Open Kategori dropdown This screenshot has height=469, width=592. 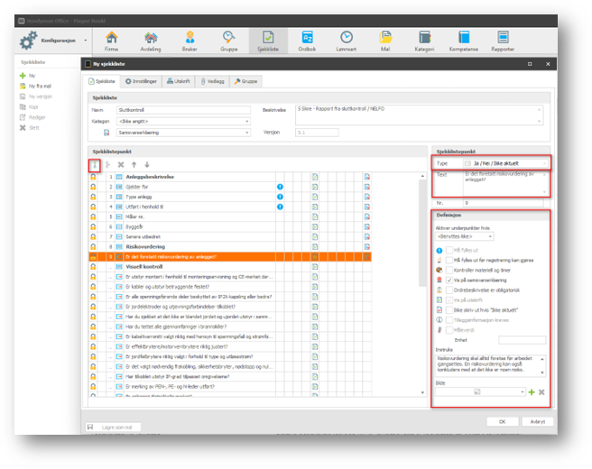tap(183, 121)
